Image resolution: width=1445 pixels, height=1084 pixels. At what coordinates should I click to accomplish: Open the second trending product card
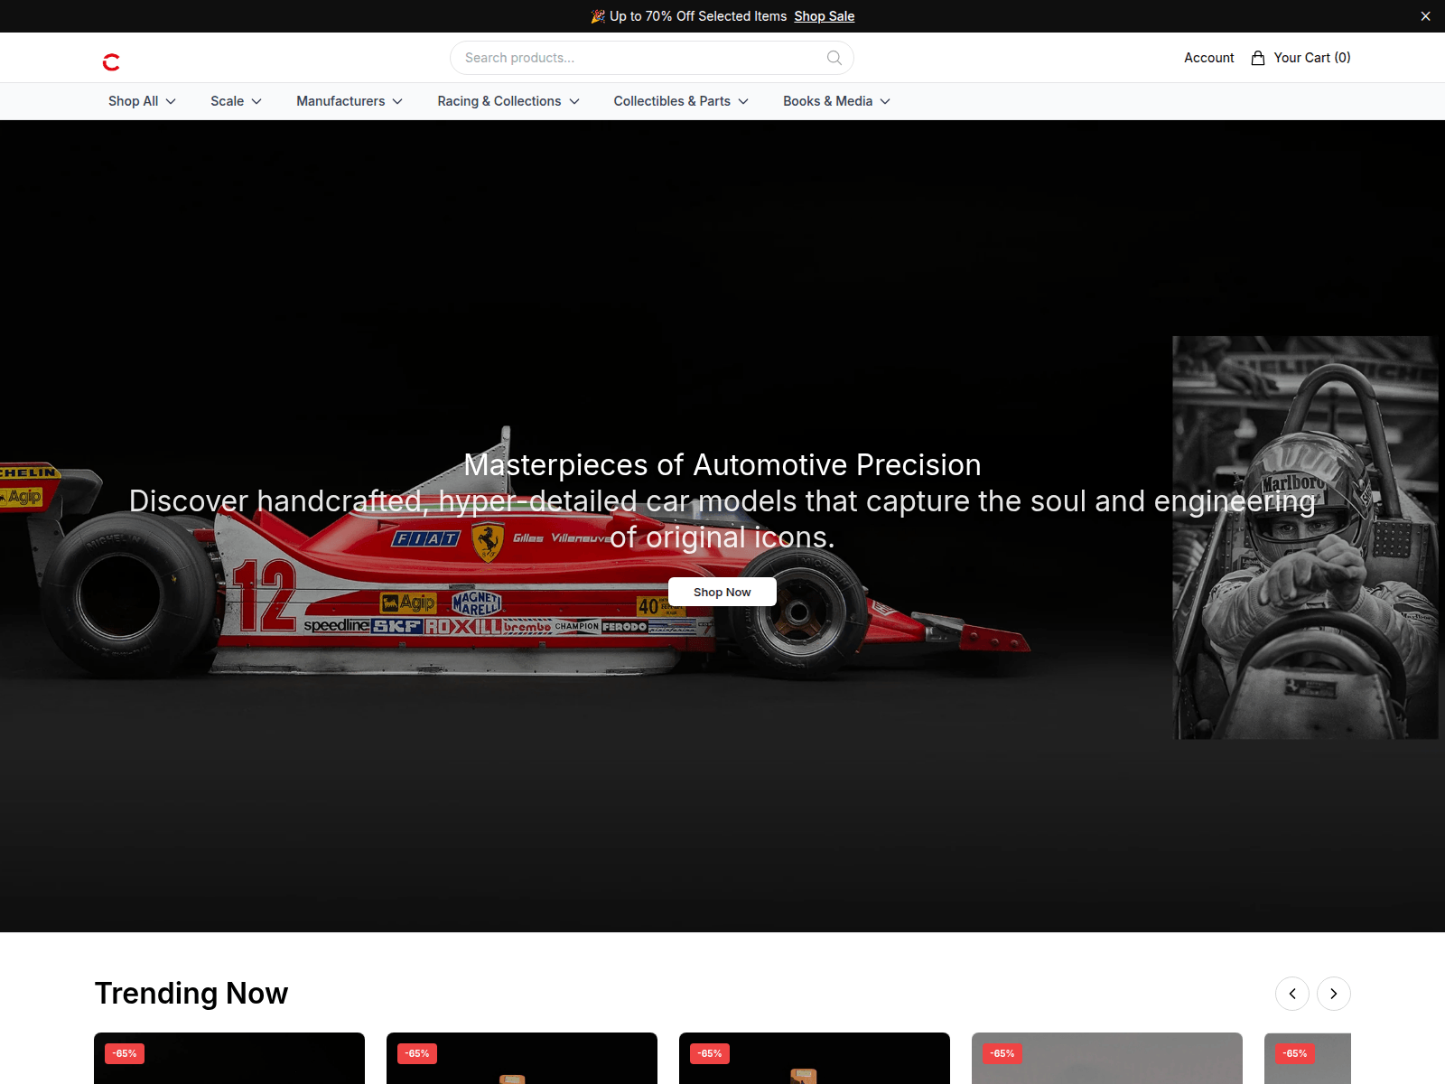tap(522, 1058)
